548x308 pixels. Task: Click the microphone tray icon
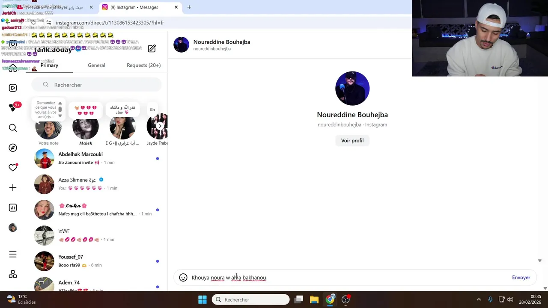490,299
